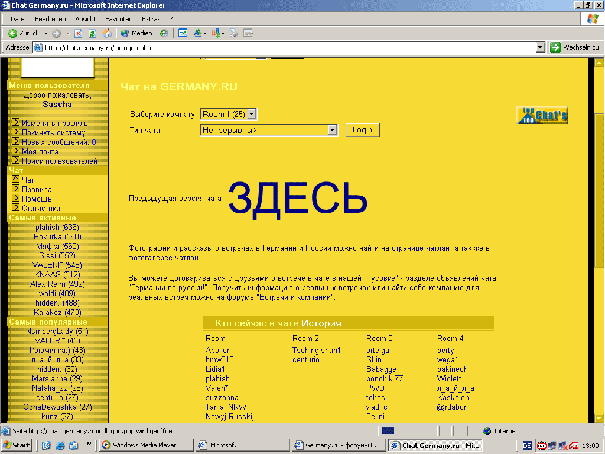The width and height of the screenshot is (605, 454).
Task: Open the encoding icon dropdown arrow
Action: click(x=223, y=34)
